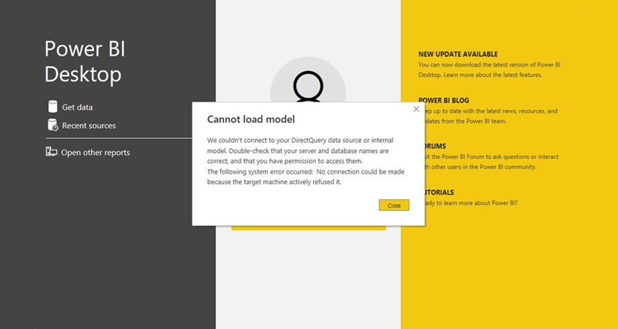The width and height of the screenshot is (618, 329).
Task: Click 'We couldn't connect to your DirectQuery' text
Action: point(267,141)
